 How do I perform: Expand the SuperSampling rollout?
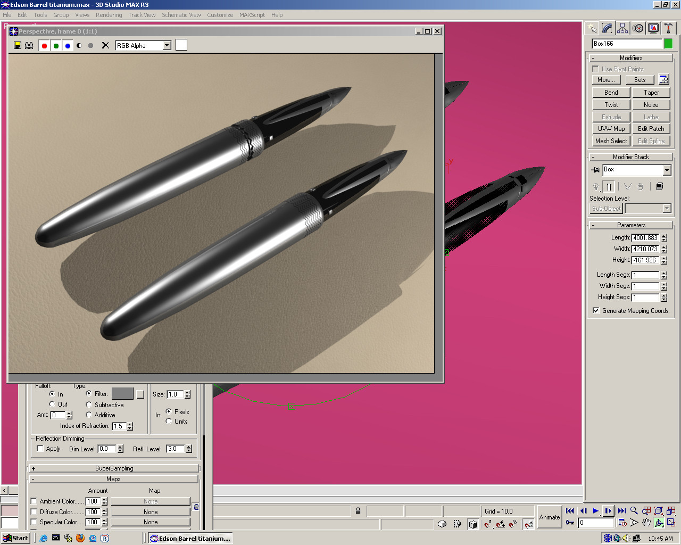(x=114, y=468)
